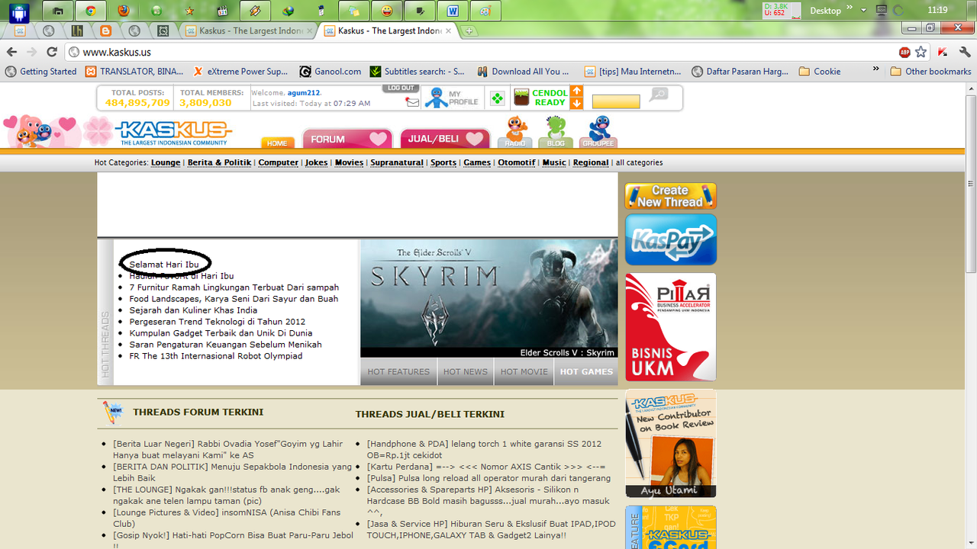The image size is (977, 549).
Task: Open the Ayu Utami book review banner
Action: click(x=671, y=444)
